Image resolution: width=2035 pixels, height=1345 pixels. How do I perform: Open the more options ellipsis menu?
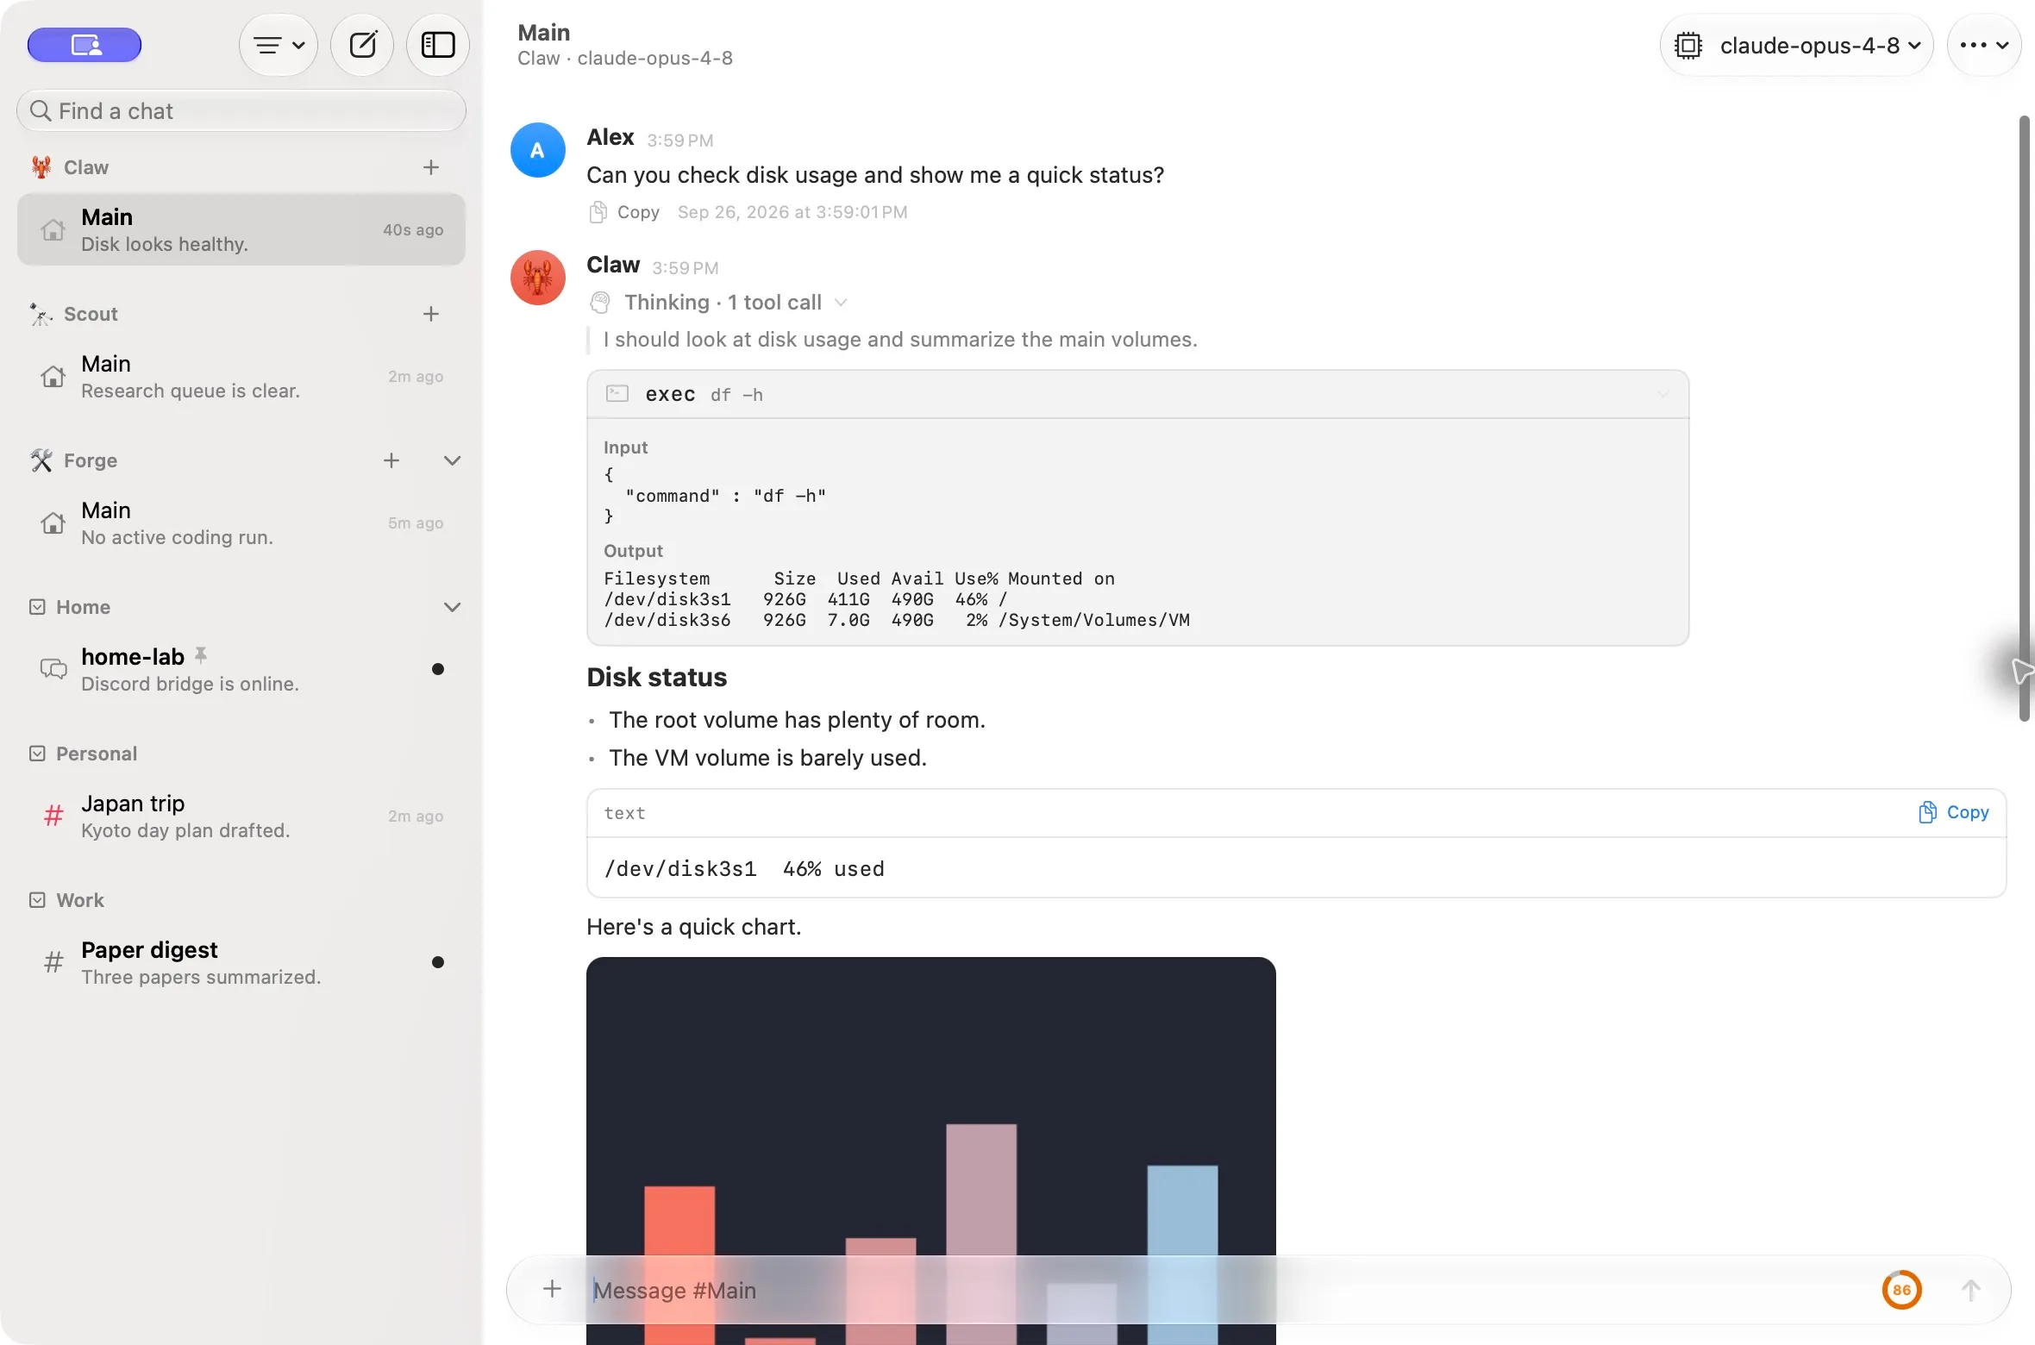click(x=1984, y=45)
